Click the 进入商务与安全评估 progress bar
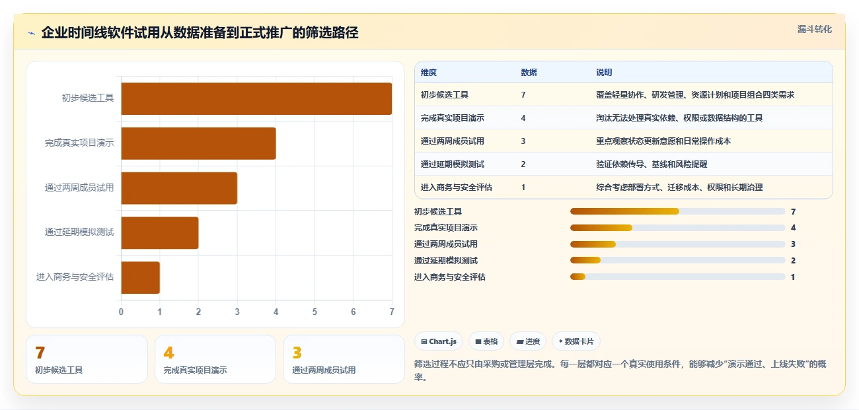 pos(677,277)
